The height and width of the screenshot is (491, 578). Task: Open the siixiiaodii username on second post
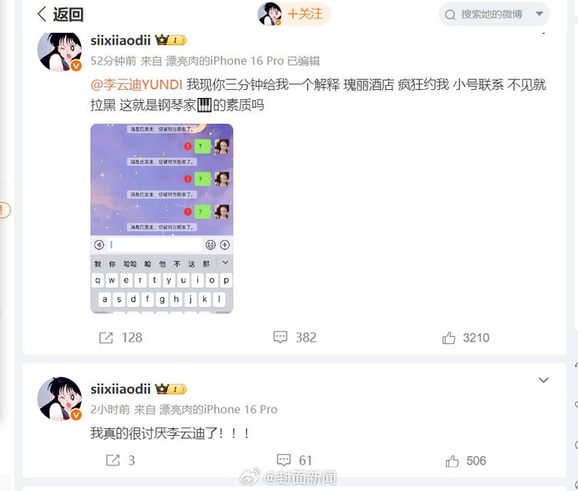click(x=121, y=389)
